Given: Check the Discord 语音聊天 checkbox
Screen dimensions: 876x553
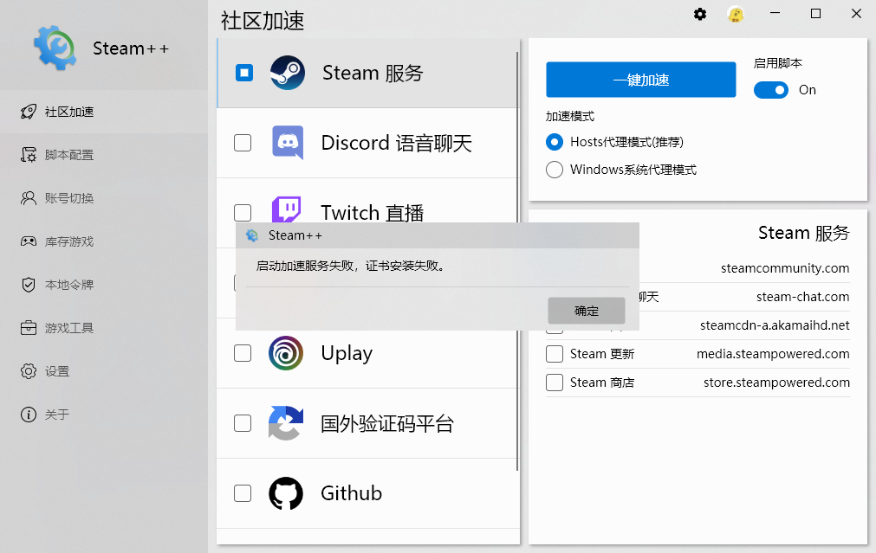Looking at the screenshot, I should click(243, 143).
